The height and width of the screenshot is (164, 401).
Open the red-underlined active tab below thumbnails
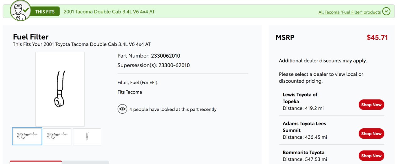36,162
